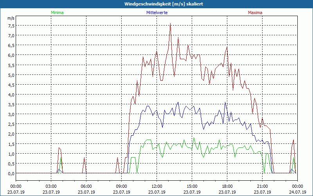
Task: Click the "24.07.19" date label
Action: click(x=297, y=192)
